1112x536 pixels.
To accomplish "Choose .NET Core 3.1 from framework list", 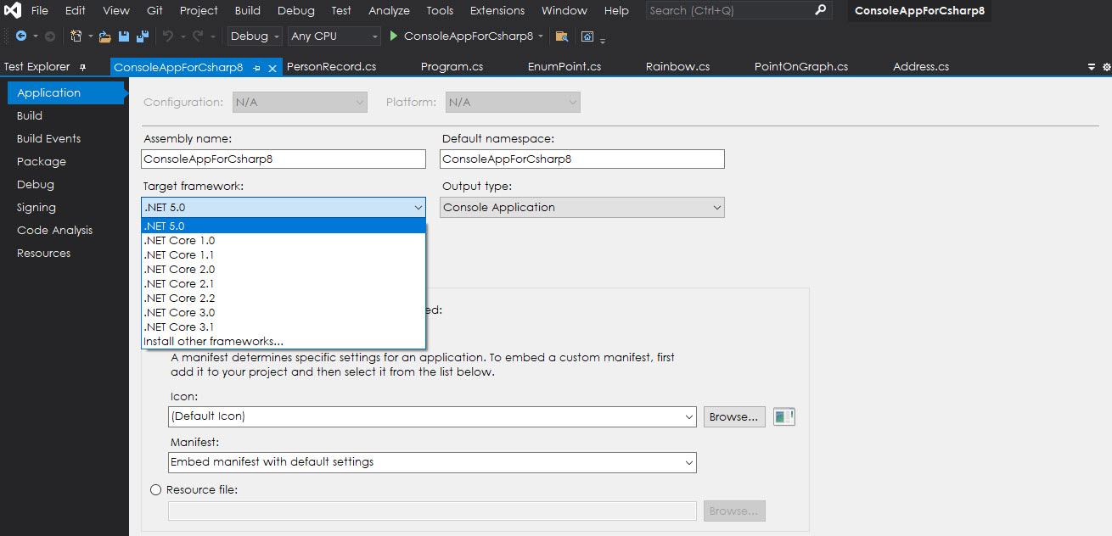I will tap(179, 327).
